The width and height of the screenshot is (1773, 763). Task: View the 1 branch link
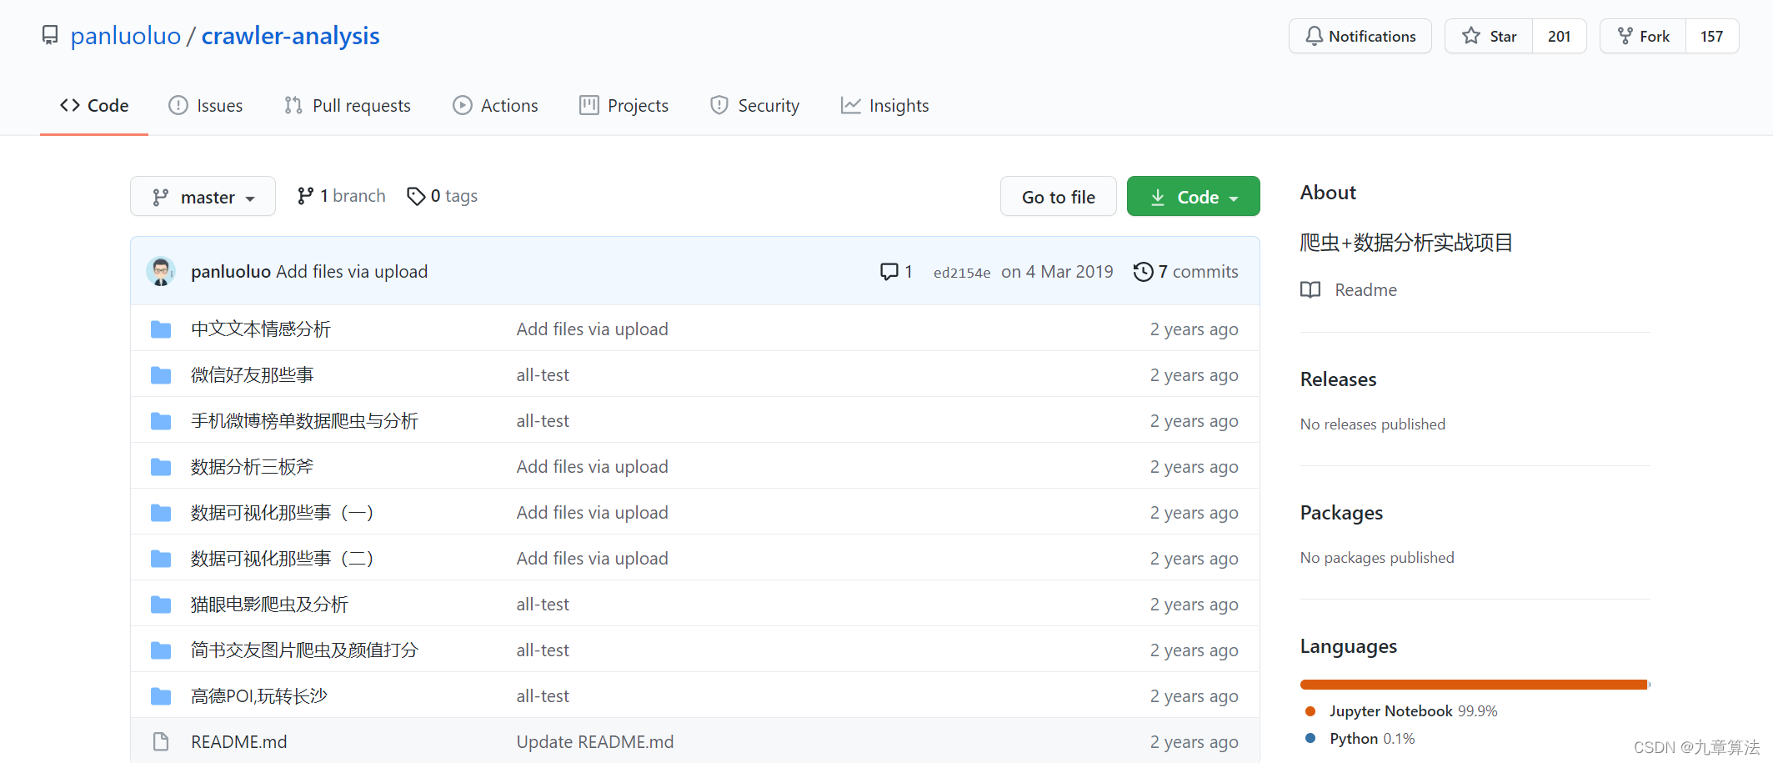click(x=342, y=196)
